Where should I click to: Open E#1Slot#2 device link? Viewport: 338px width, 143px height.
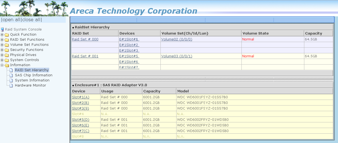[129, 45]
